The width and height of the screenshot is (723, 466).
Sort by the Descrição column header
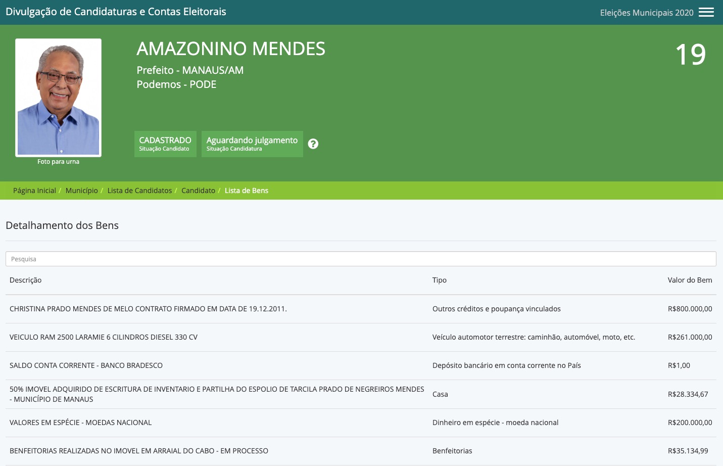point(25,280)
